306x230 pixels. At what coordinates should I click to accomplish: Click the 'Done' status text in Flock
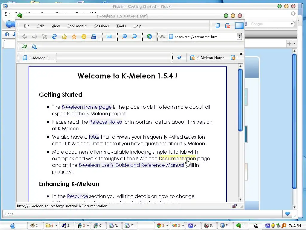[9, 214]
